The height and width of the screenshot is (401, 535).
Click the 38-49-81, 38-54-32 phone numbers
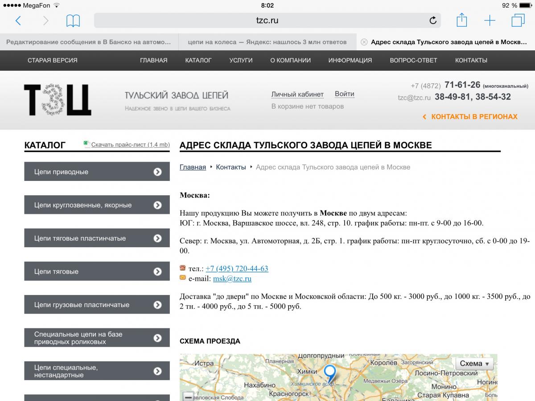click(x=473, y=97)
